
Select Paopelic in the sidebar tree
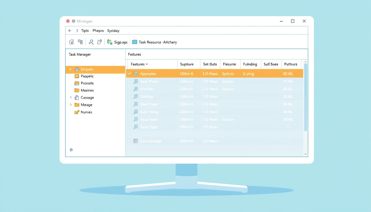click(87, 76)
